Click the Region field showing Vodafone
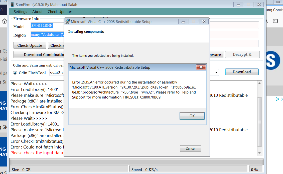The width and height of the screenshot is (283, 174). pyautogui.click(x=47, y=34)
